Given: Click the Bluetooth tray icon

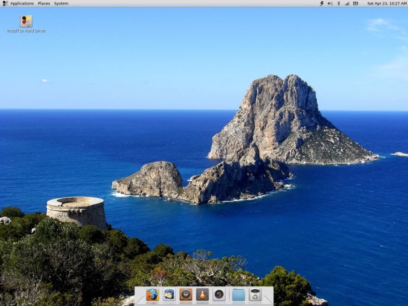Looking at the screenshot, I should [339, 3].
